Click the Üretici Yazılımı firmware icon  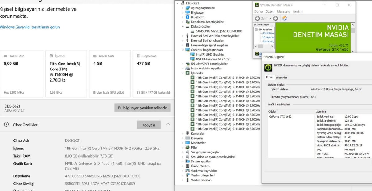point(188,166)
